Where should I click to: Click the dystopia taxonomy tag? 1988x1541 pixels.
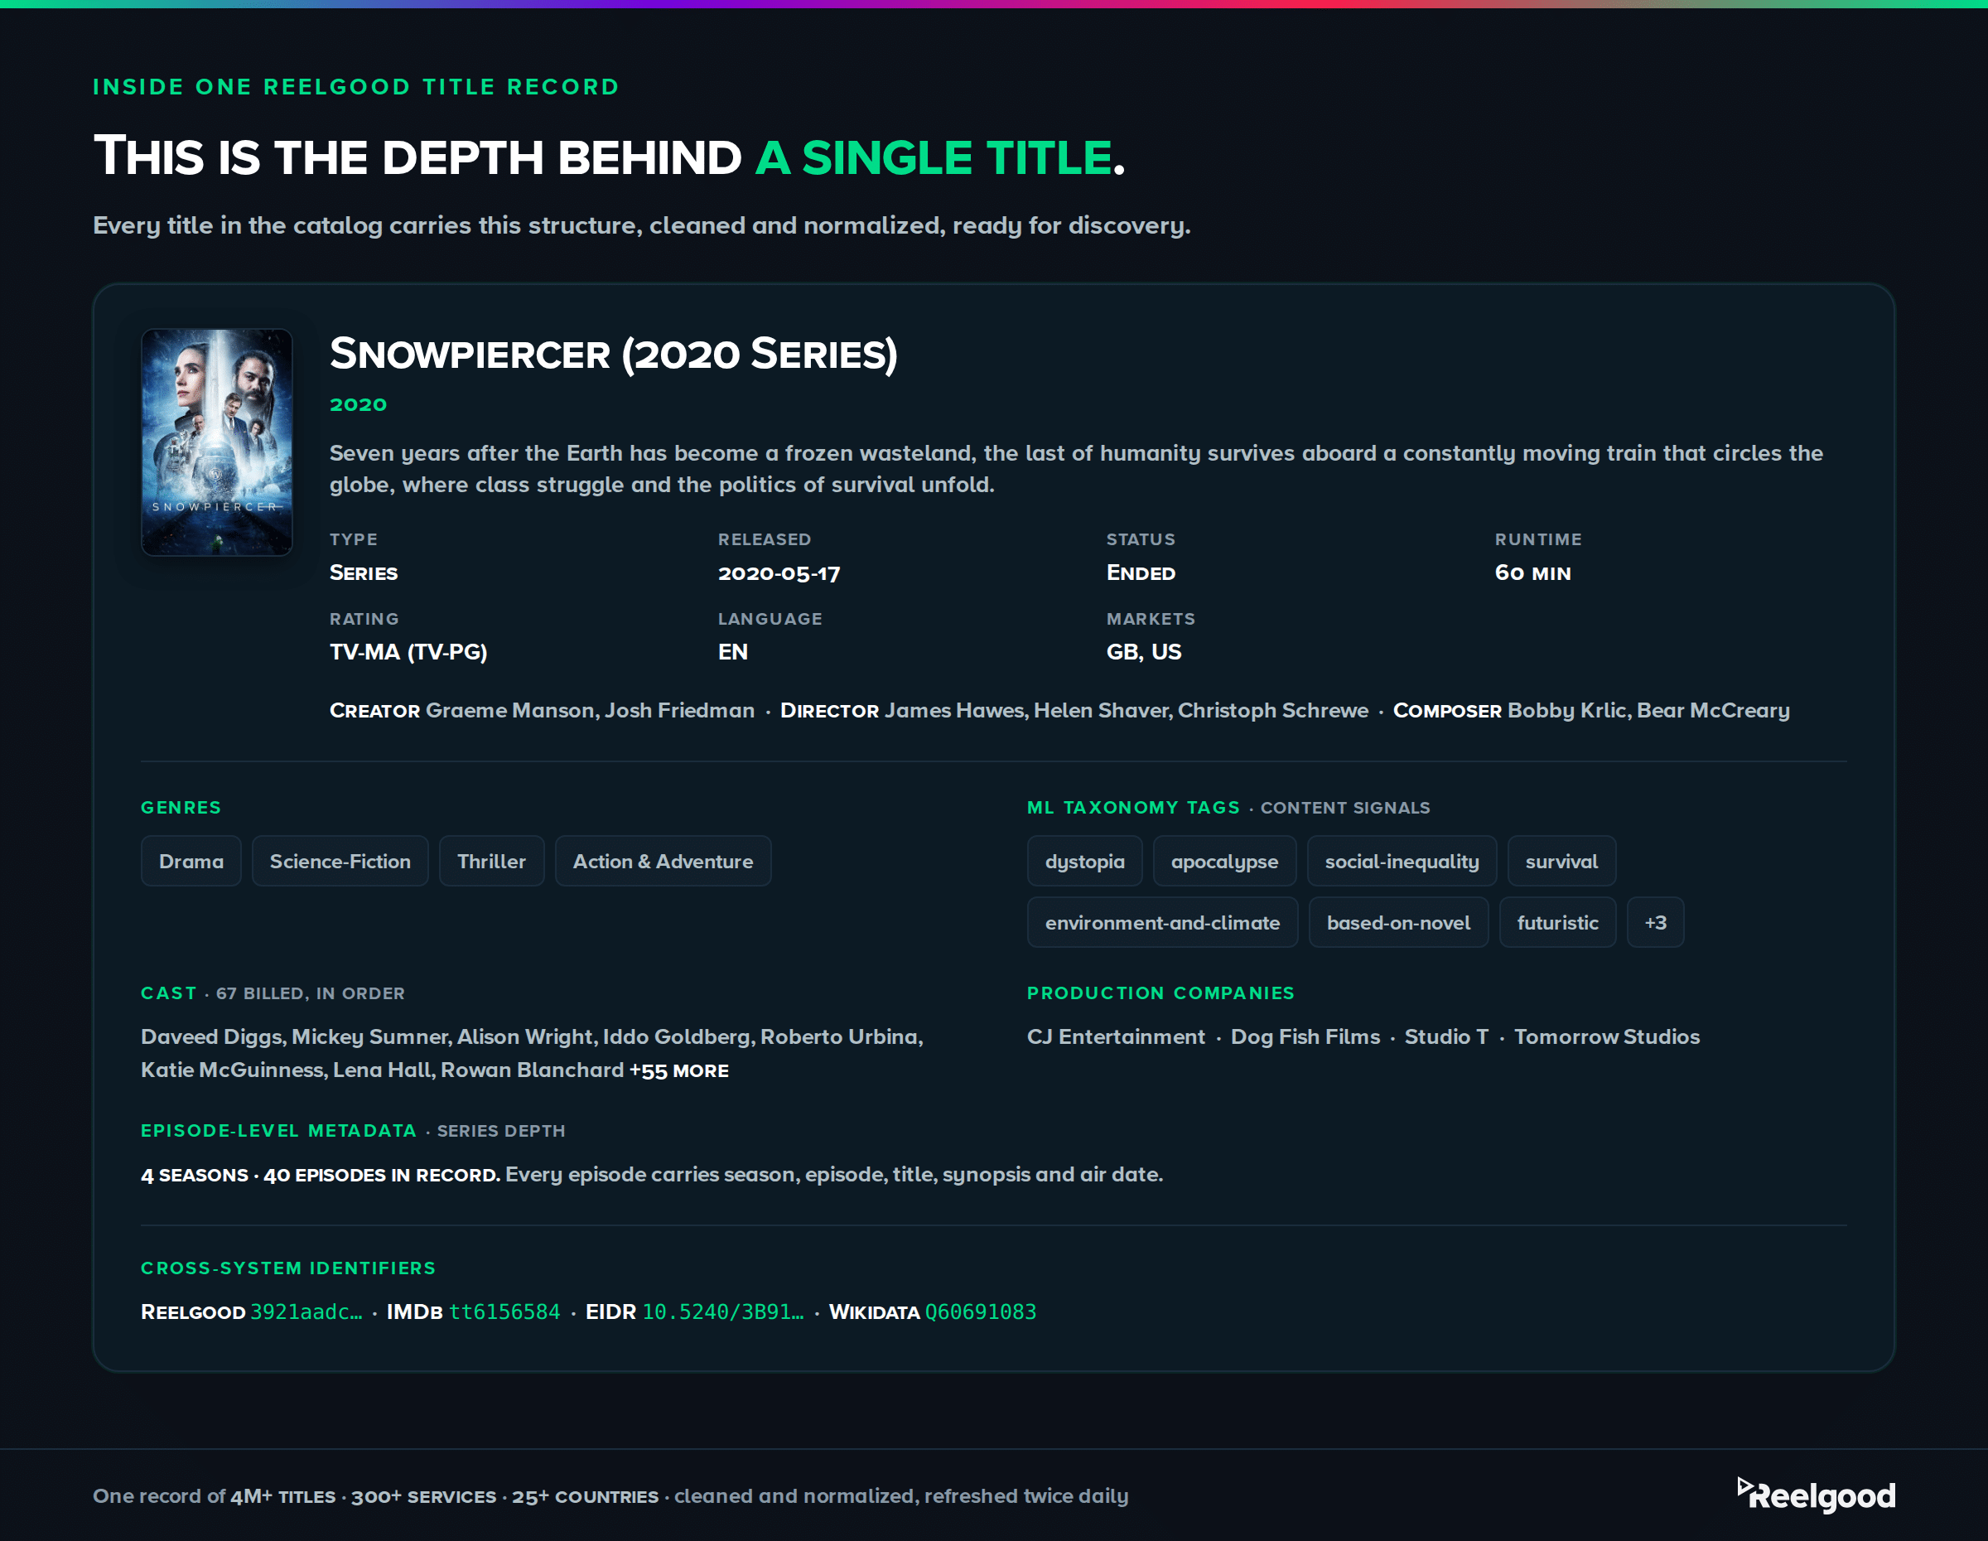pyautogui.click(x=1084, y=861)
